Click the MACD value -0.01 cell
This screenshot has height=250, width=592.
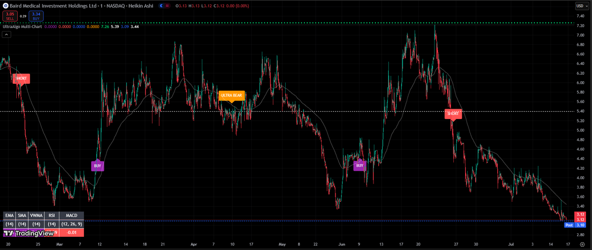point(72,233)
